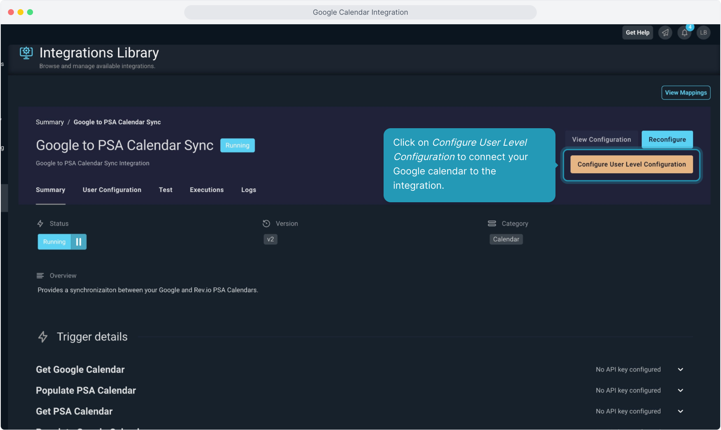Open the Logs tab
The width and height of the screenshot is (721, 430).
(248, 190)
